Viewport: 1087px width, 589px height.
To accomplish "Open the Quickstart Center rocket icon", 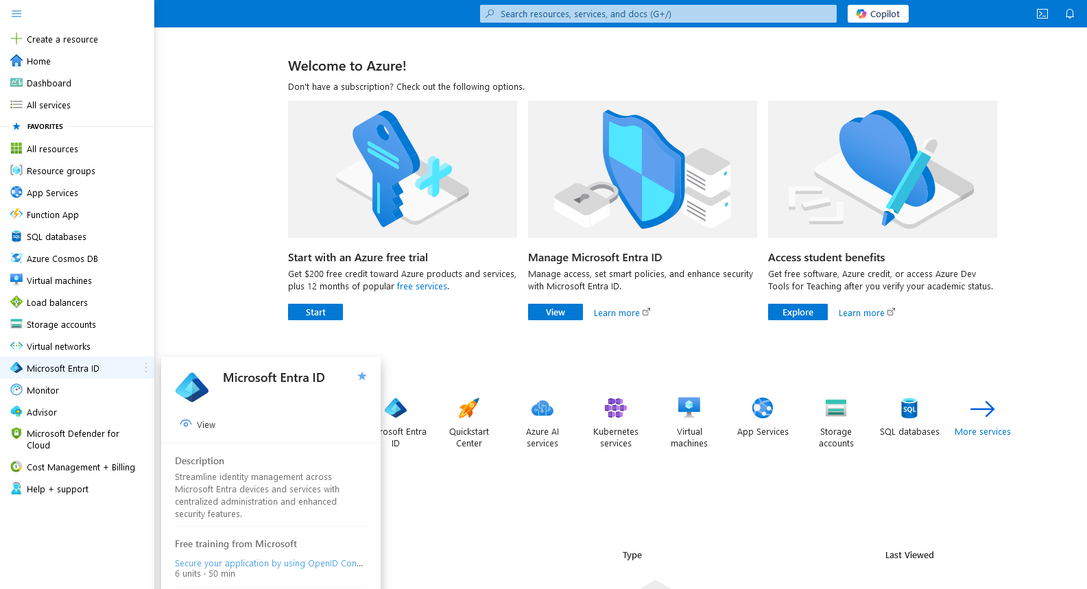I will tap(469, 409).
